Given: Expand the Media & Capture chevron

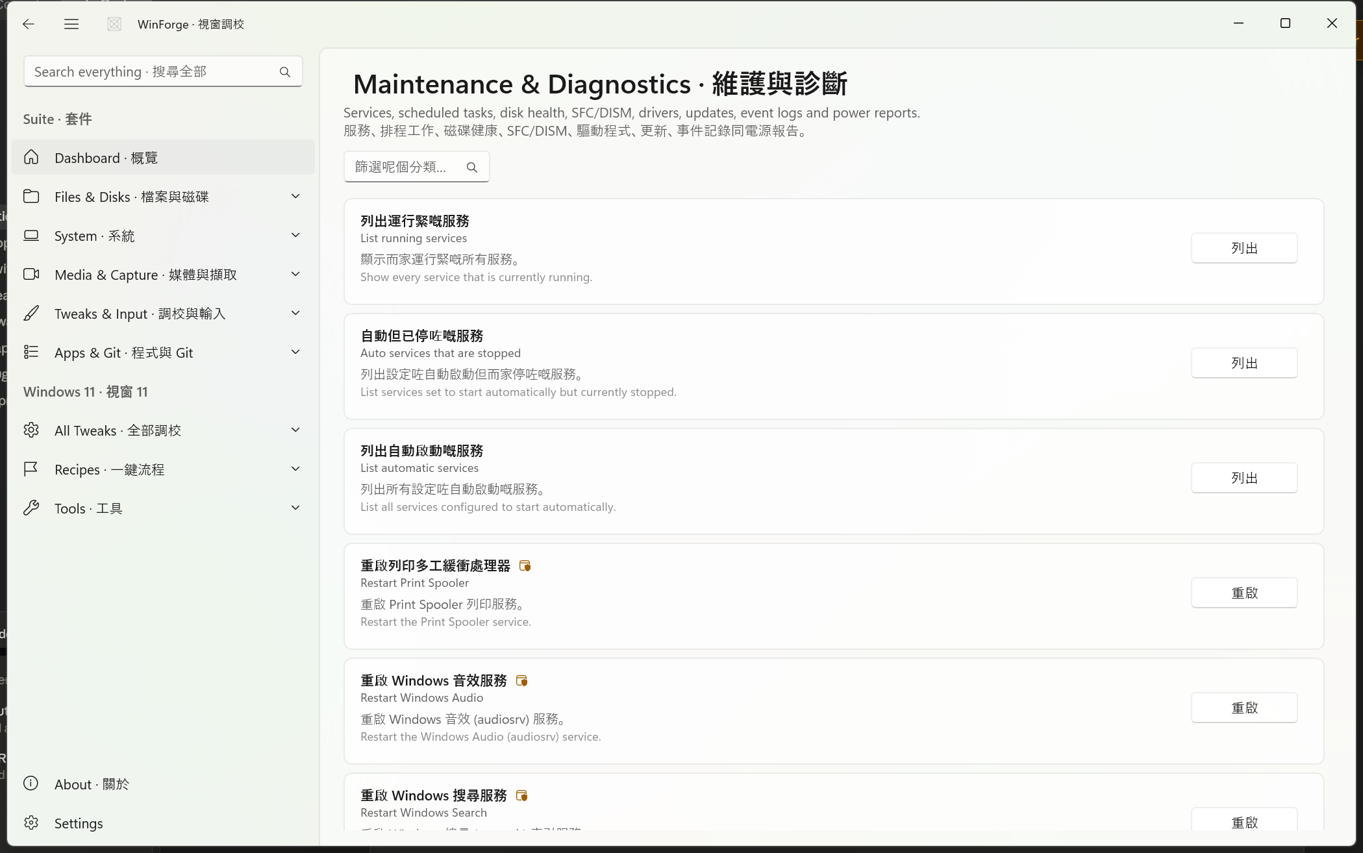Looking at the screenshot, I should (x=295, y=274).
